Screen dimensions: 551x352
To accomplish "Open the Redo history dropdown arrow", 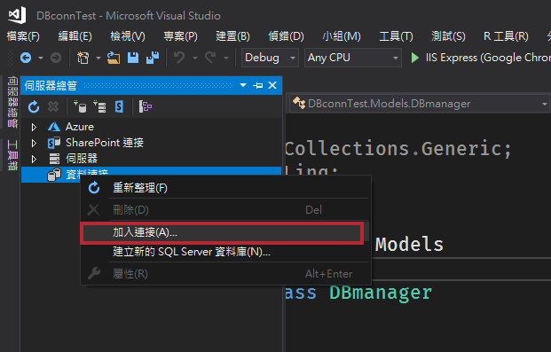I will coord(226,58).
